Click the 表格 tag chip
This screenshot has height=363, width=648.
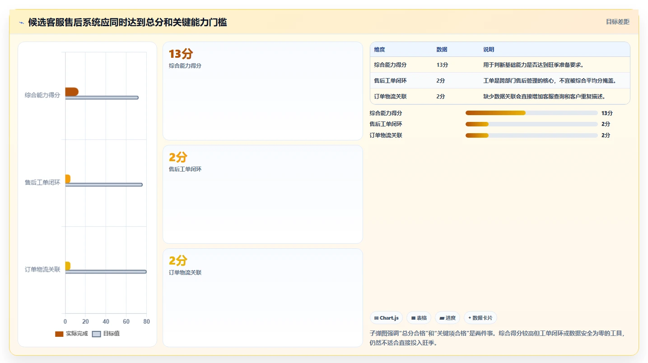419,318
